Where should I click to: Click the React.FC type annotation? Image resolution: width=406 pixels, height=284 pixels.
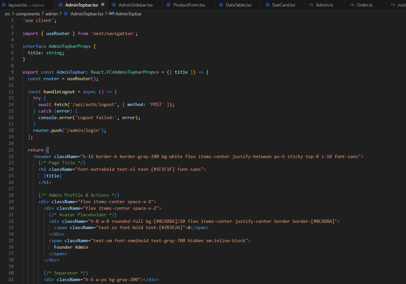coord(101,72)
